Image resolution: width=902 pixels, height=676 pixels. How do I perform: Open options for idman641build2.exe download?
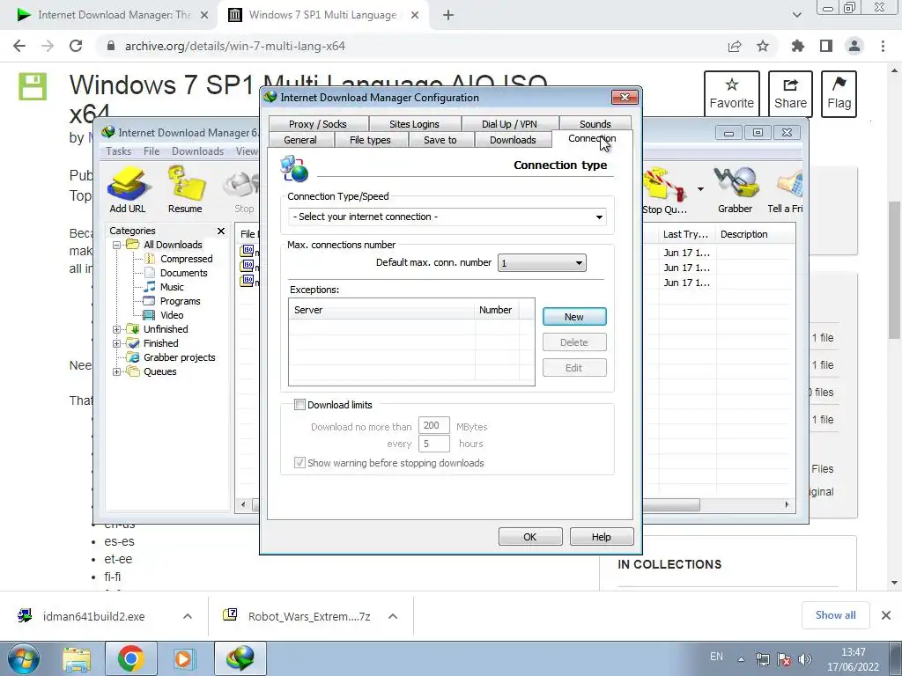pos(188,616)
